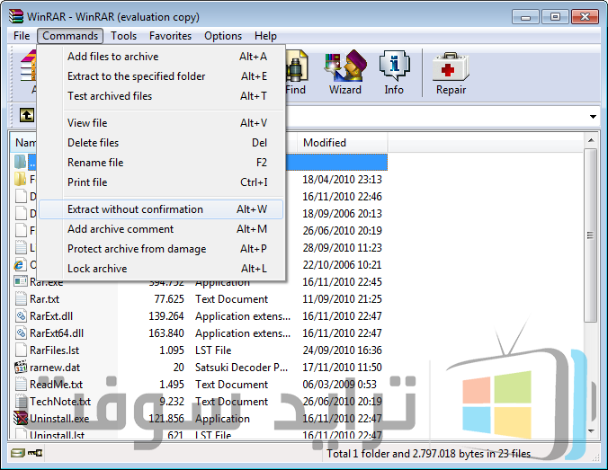
Task: Click the Uninstall.exe file icon
Action: 21,418
